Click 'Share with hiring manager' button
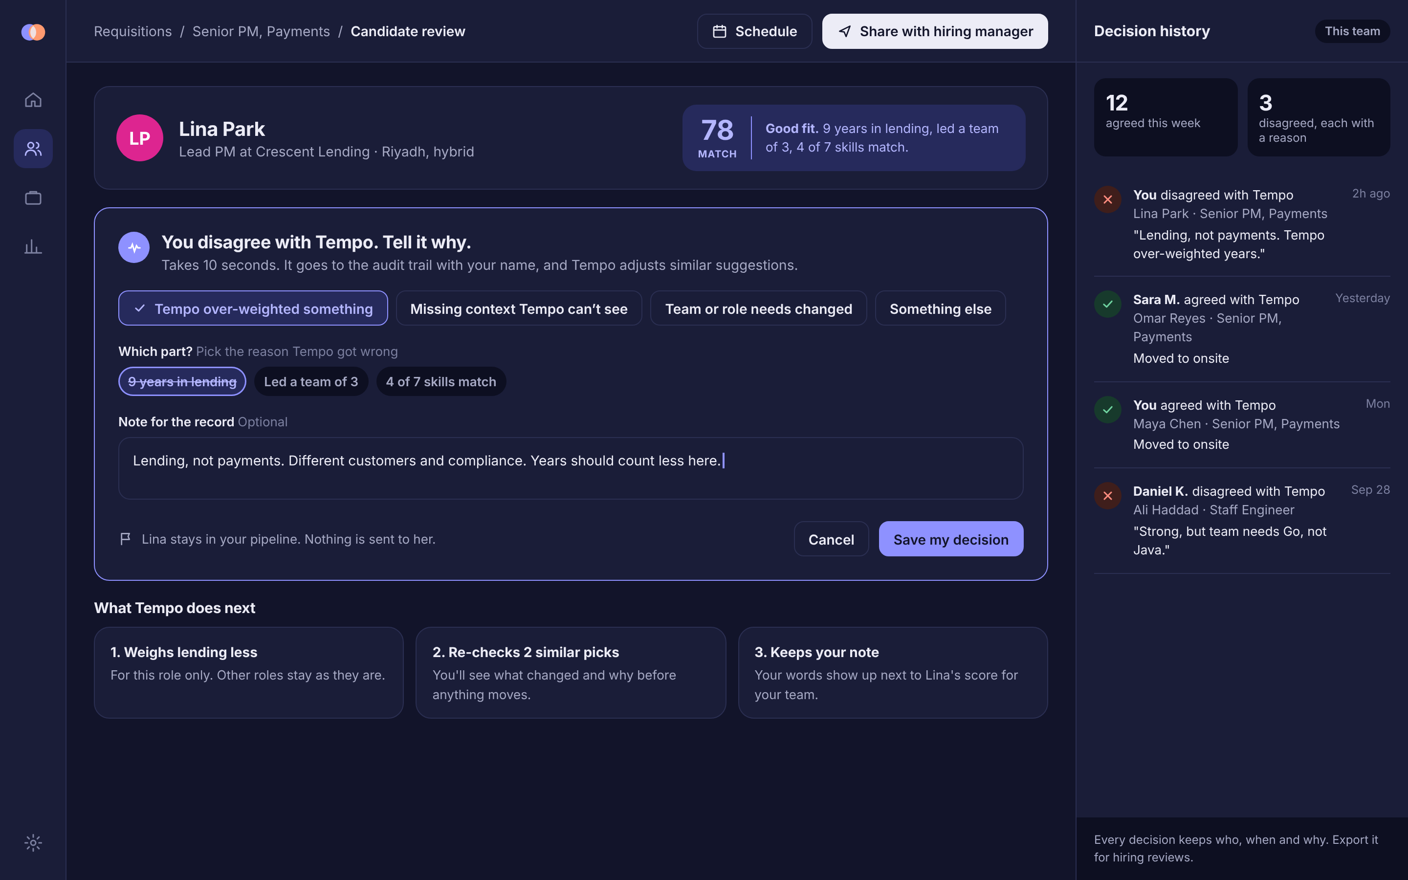 [x=935, y=31]
